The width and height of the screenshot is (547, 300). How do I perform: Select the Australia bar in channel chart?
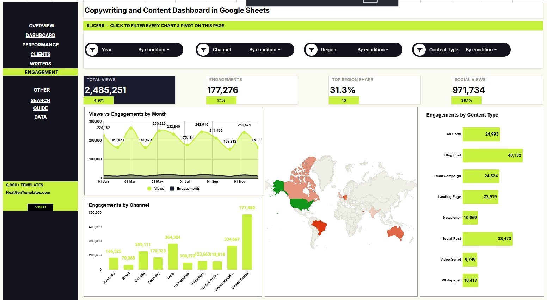[x=113, y=264]
